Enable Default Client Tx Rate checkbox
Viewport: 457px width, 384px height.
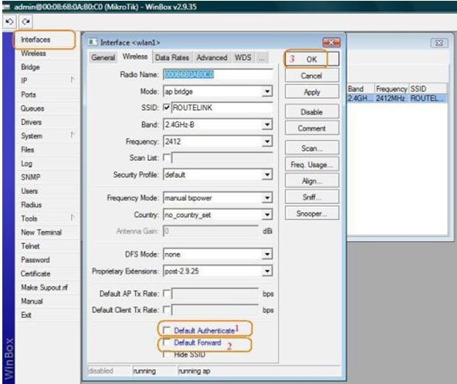click(166, 309)
